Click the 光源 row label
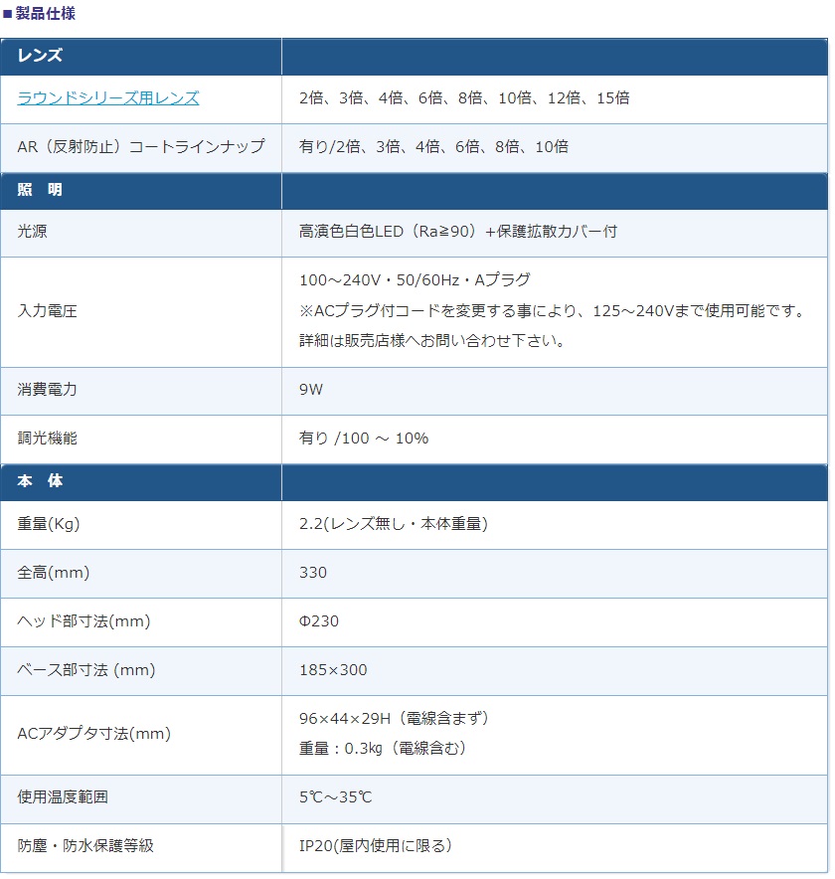 coord(33,232)
